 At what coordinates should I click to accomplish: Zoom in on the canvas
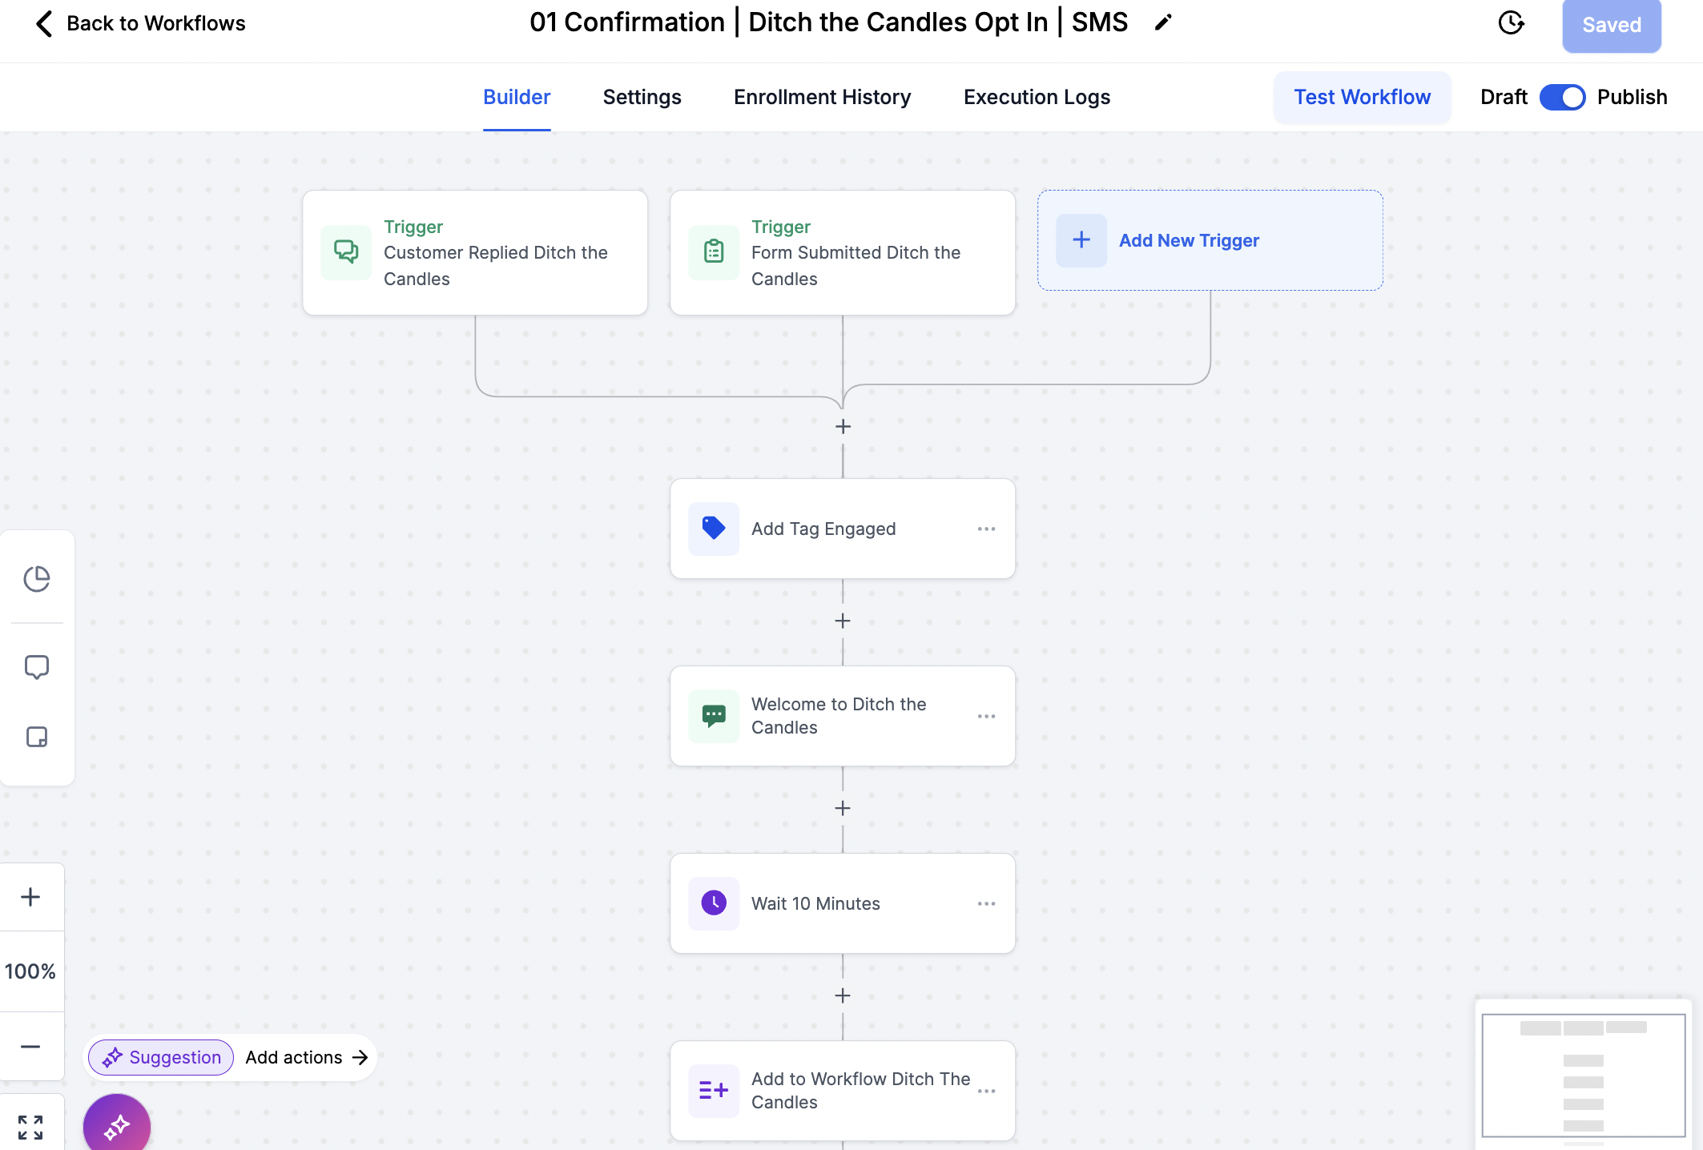[x=30, y=897]
